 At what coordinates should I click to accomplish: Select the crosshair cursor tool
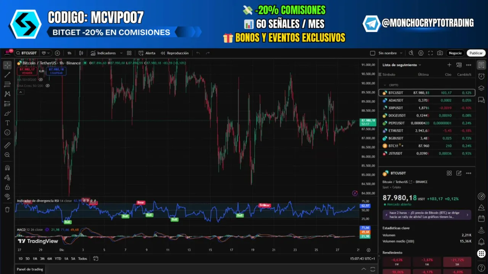point(7,65)
